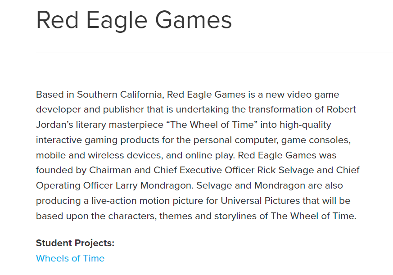Click the Student Projects: bold label

(x=75, y=243)
